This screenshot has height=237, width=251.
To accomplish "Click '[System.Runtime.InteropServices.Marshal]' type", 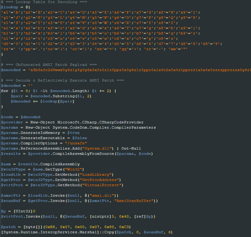I will tap(50, 232).
